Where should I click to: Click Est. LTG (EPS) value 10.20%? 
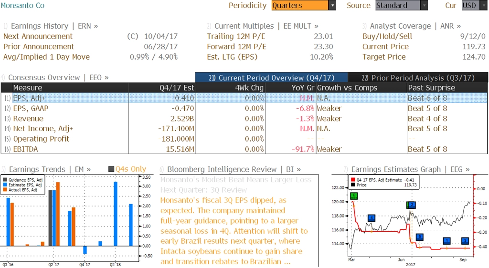[x=321, y=57]
